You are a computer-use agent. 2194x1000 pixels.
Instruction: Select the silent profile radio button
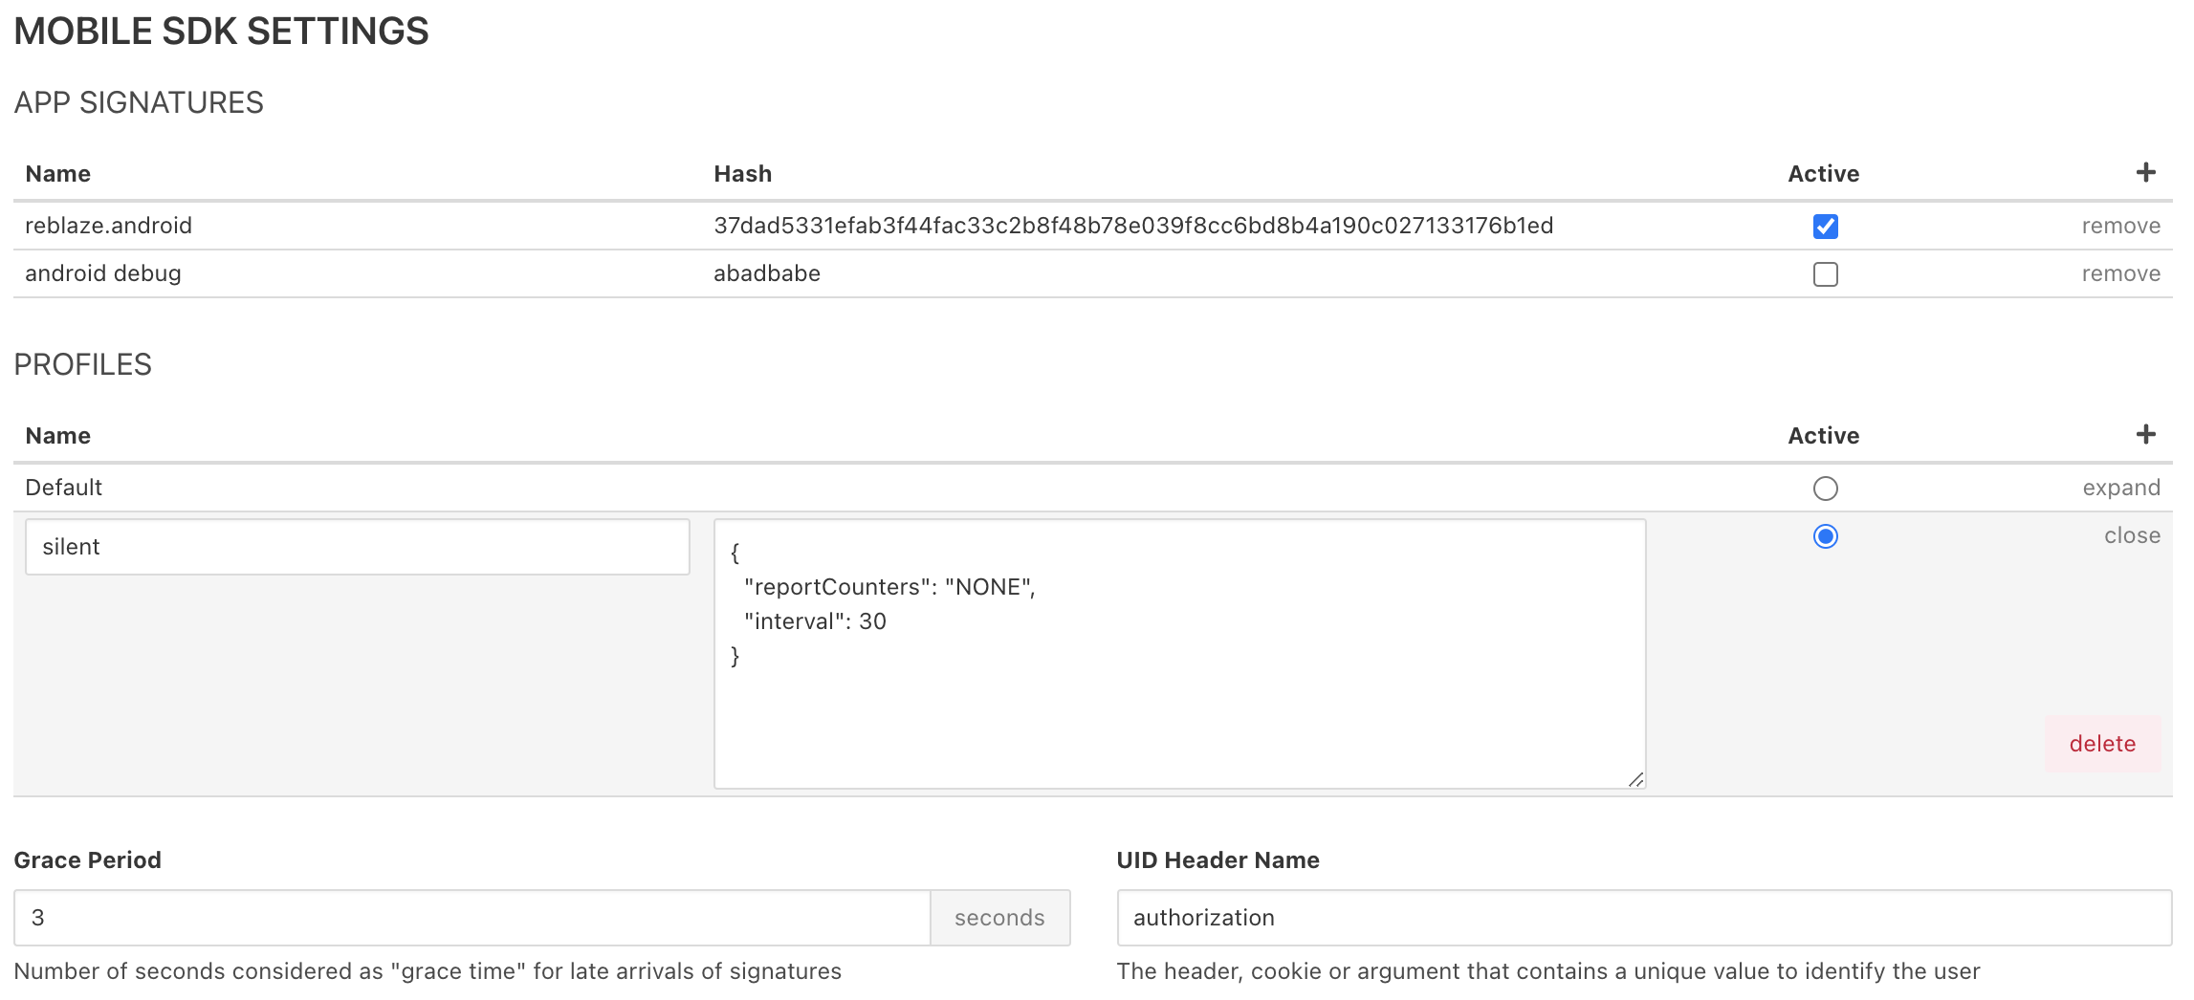click(x=1825, y=536)
